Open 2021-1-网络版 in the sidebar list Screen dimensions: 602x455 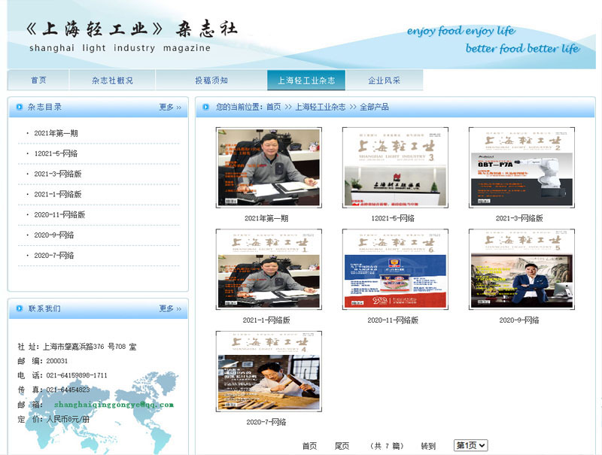click(58, 194)
